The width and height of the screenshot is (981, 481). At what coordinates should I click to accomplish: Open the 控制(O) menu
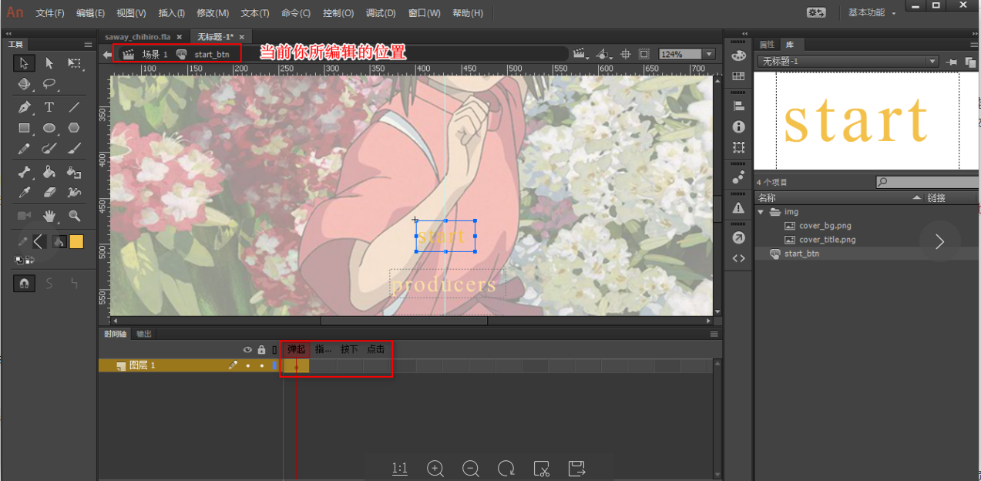point(338,13)
